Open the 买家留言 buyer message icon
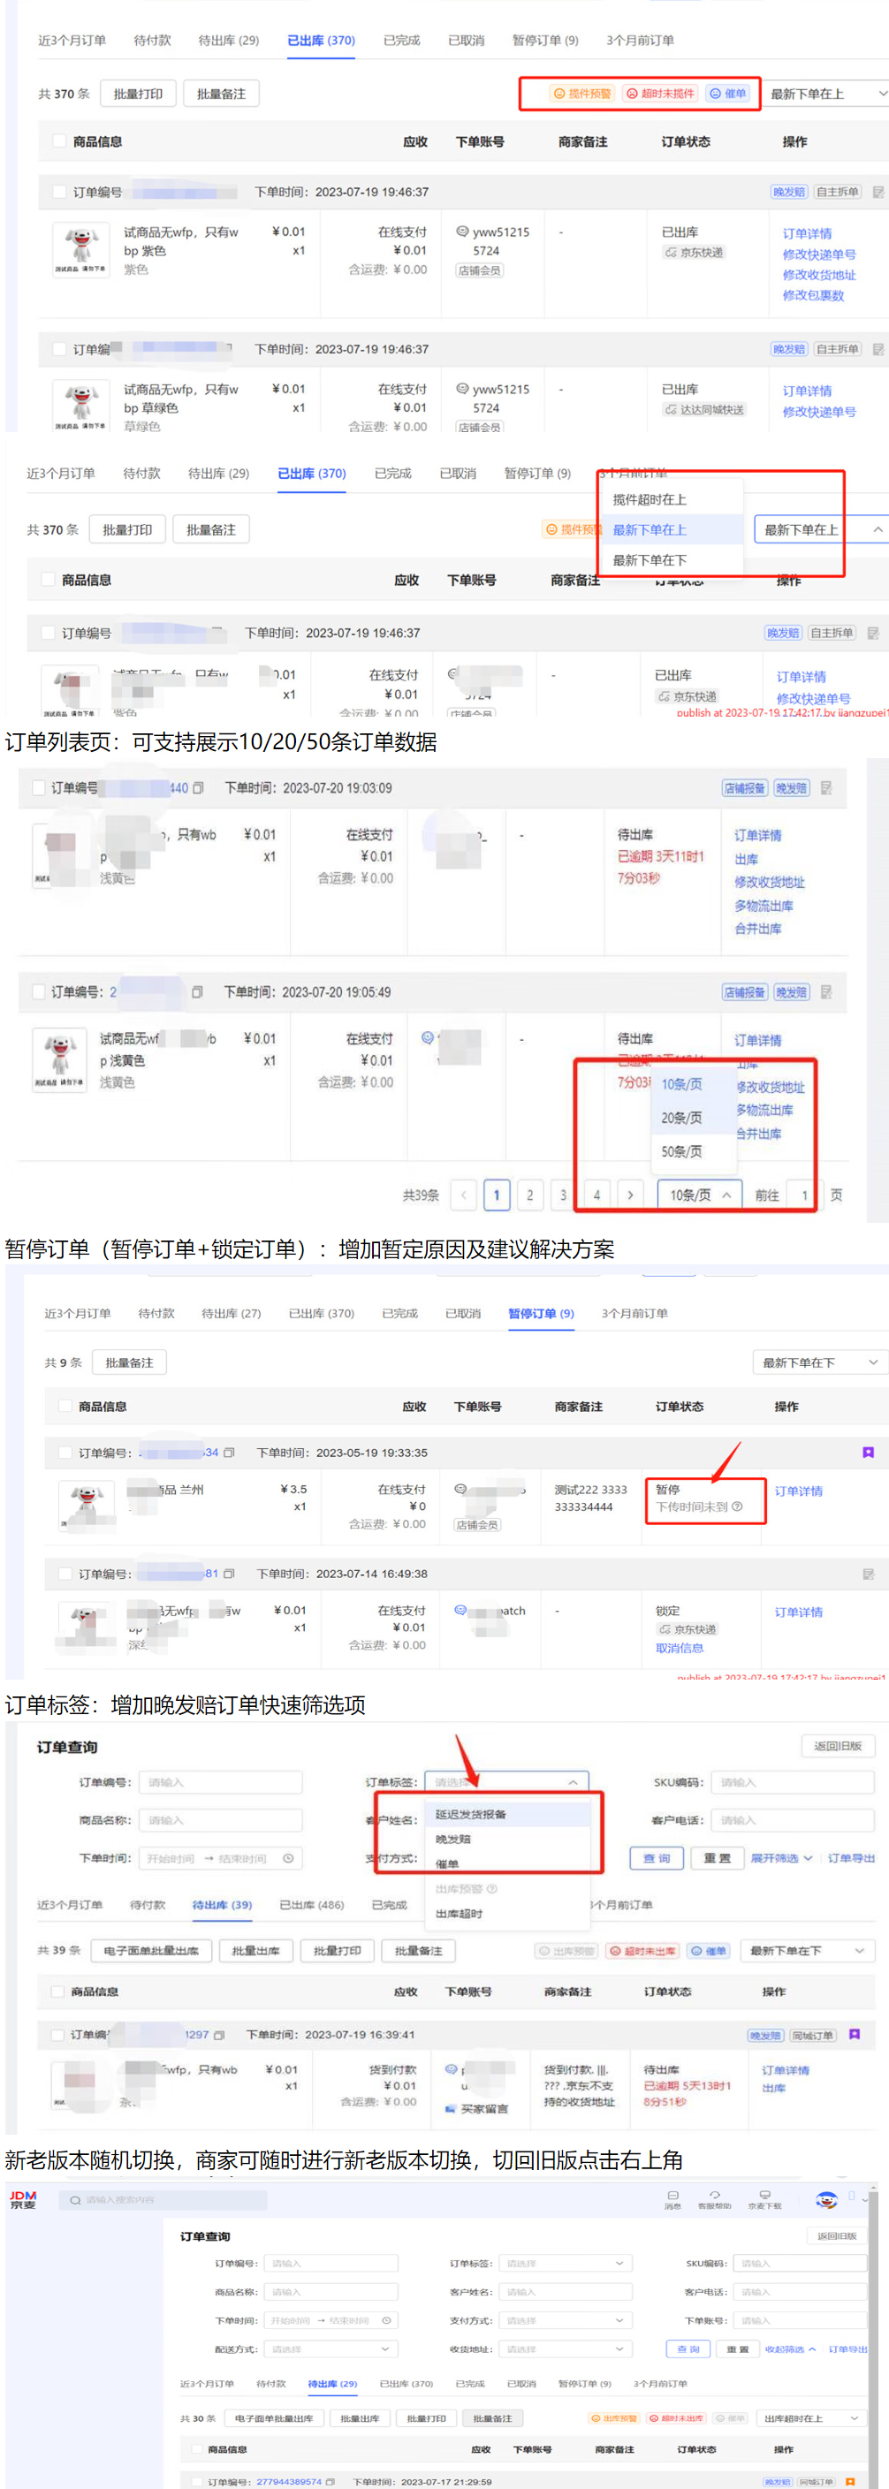 (451, 2108)
